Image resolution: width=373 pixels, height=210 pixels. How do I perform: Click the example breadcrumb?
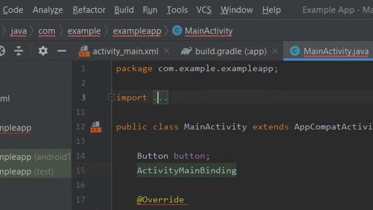[84, 31]
